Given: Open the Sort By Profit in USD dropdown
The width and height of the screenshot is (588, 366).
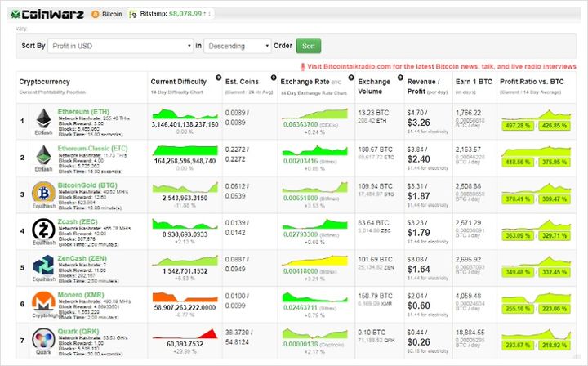Looking at the screenshot, I should [120, 46].
